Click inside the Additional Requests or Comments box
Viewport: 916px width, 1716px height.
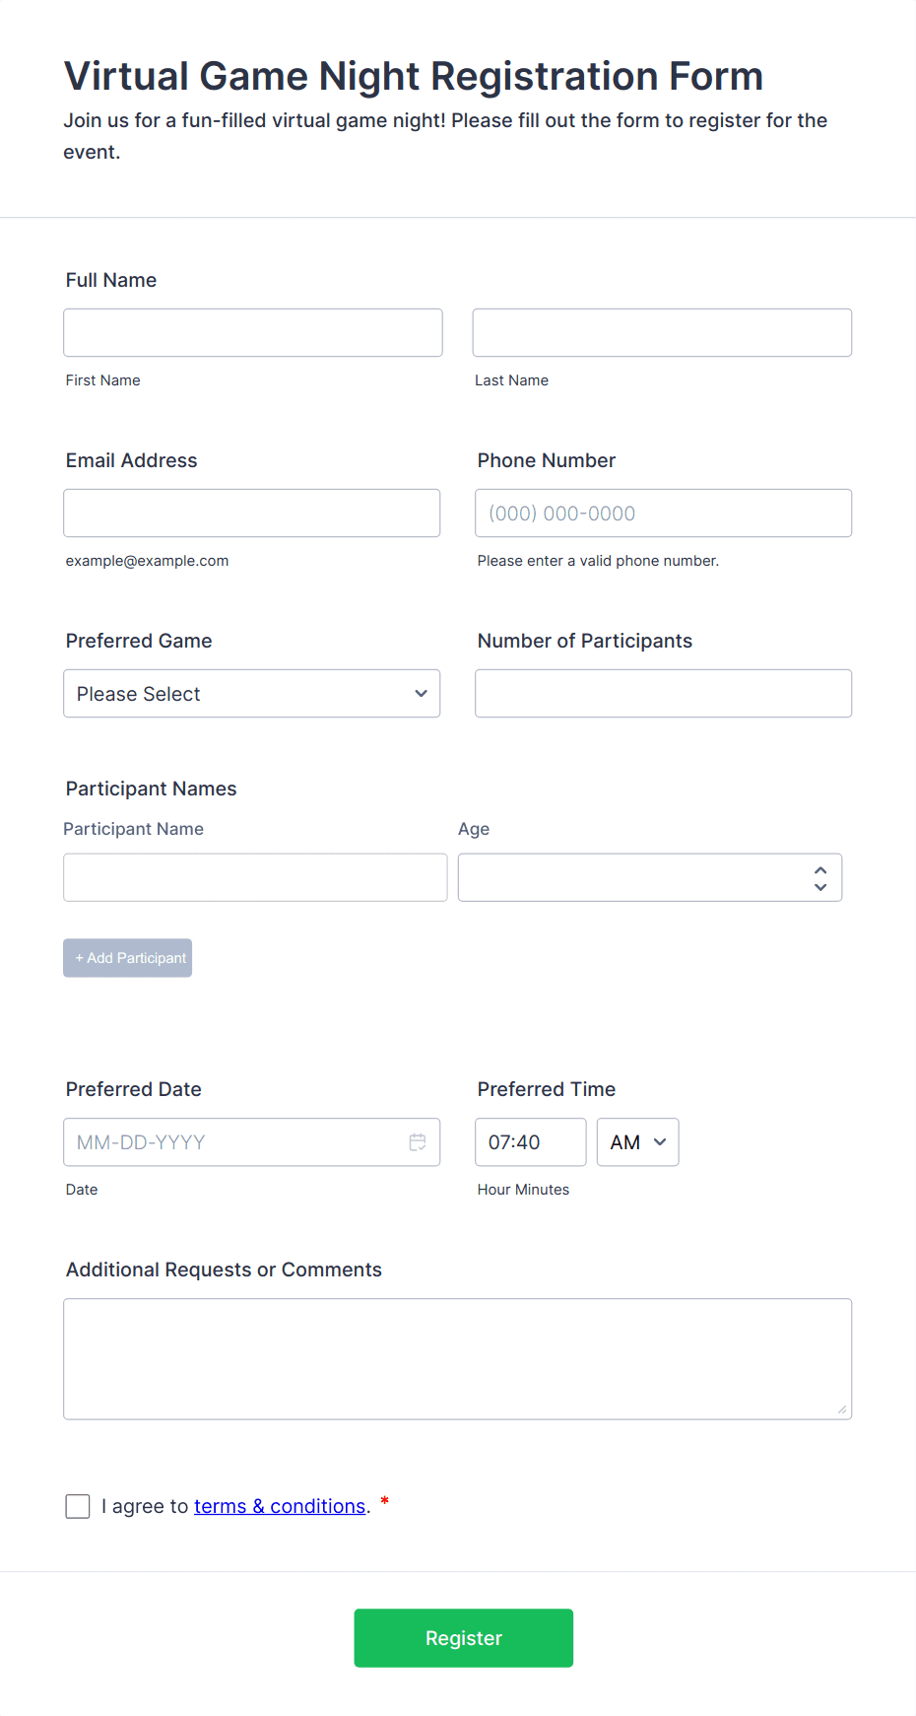[457, 1358]
